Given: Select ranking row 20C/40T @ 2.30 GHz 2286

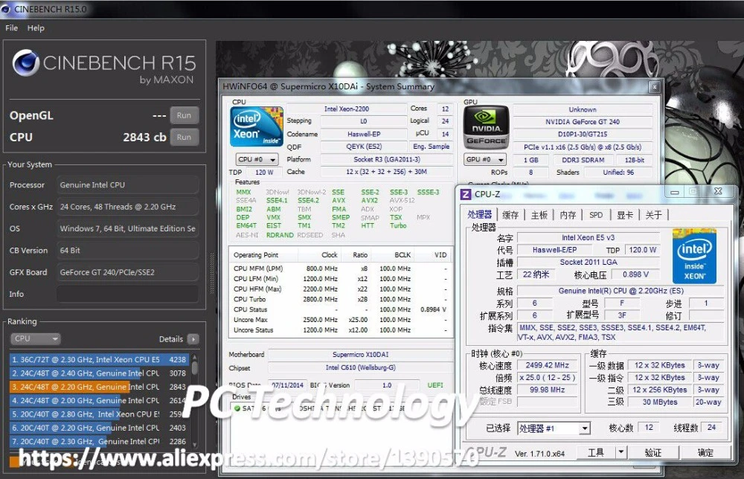Looking at the screenshot, I should click(99, 442).
